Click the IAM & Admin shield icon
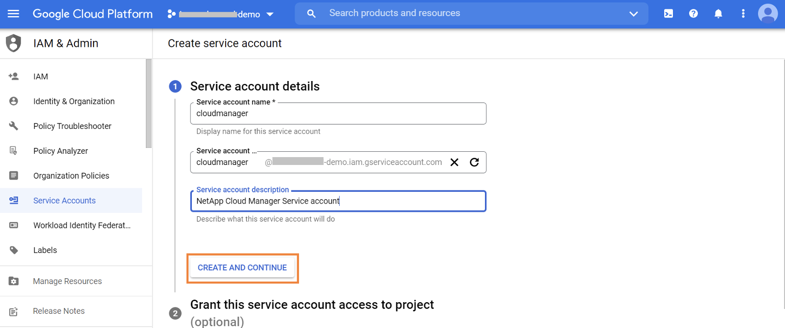This screenshot has width=785, height=328. tap(14, 43)
